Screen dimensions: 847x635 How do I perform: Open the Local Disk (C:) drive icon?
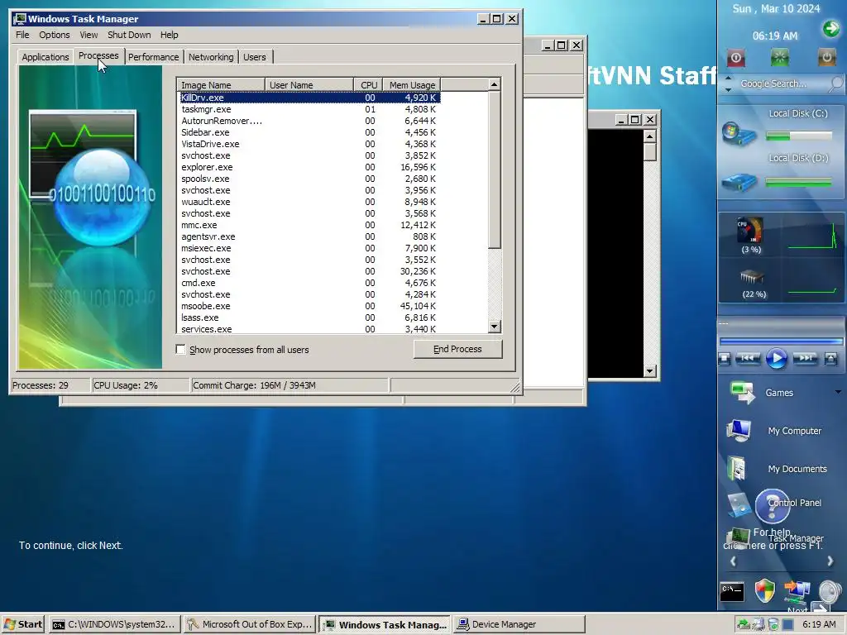(739, 134)
